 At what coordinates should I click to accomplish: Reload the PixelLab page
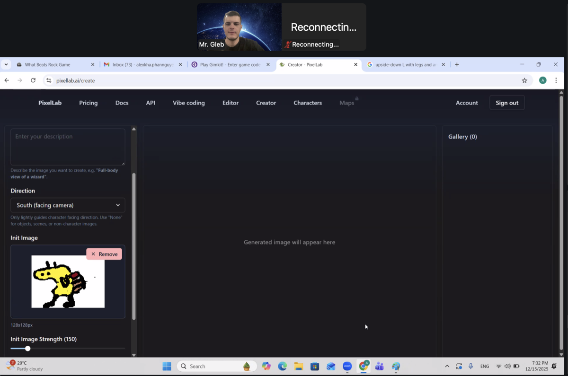coord(33,80)
